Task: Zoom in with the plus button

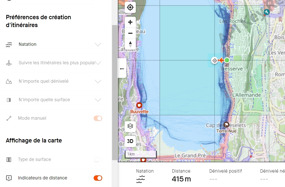Action: click(130, 22)
